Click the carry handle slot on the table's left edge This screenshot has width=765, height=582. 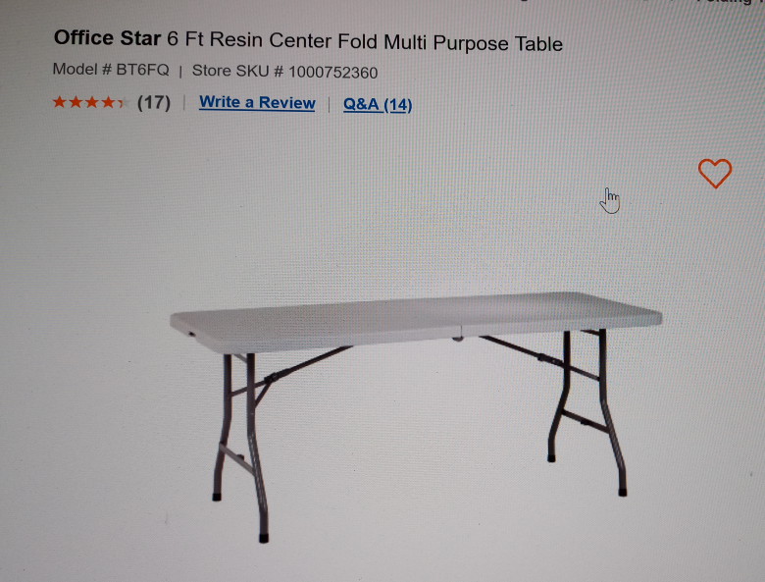pos(191,335)
